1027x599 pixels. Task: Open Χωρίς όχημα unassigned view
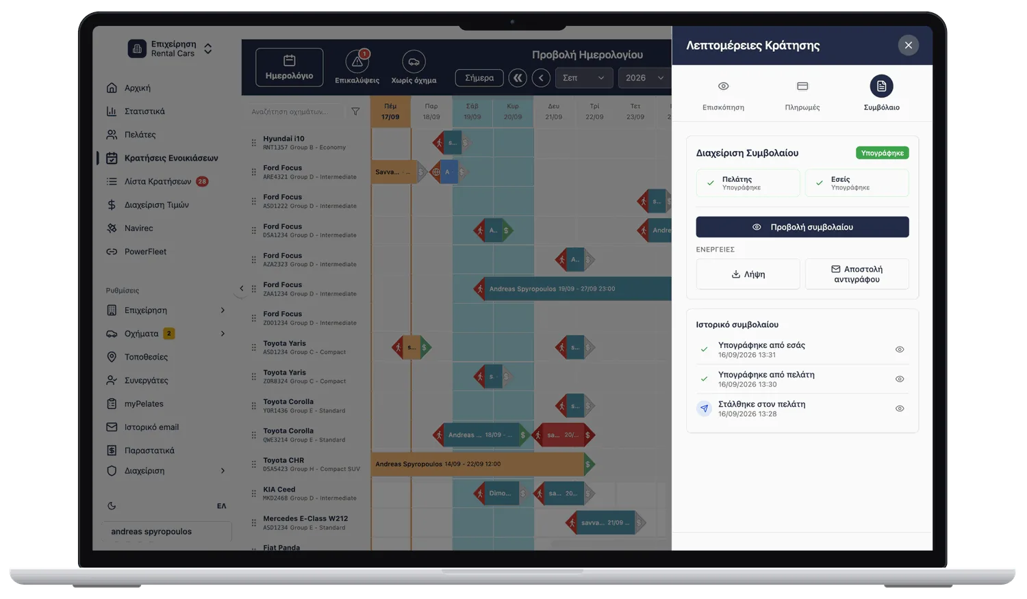(x=414, y=67)
